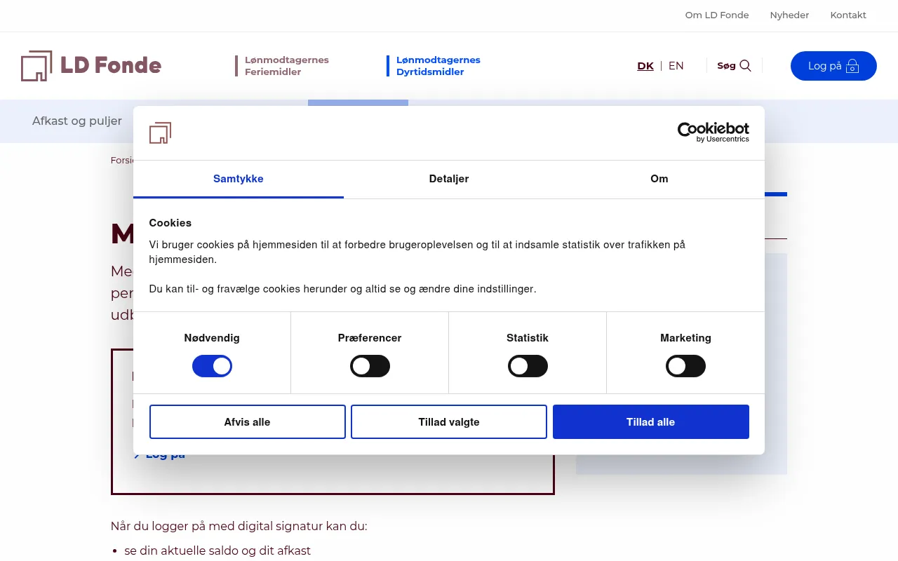Open the Nyheder link
The image size is (898, 561).
(789, 15)
